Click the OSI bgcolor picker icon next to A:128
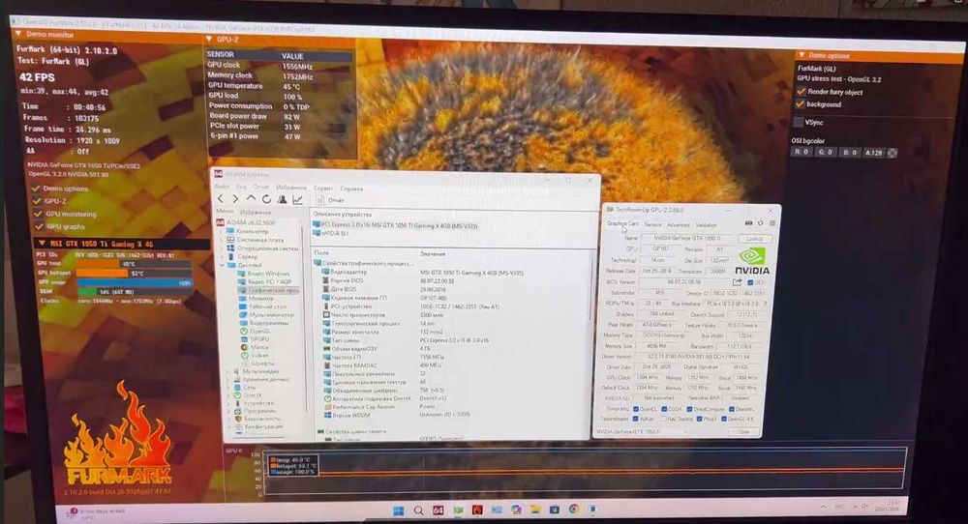The width and height of the screenshot is (968, 524). pos(892,153)
